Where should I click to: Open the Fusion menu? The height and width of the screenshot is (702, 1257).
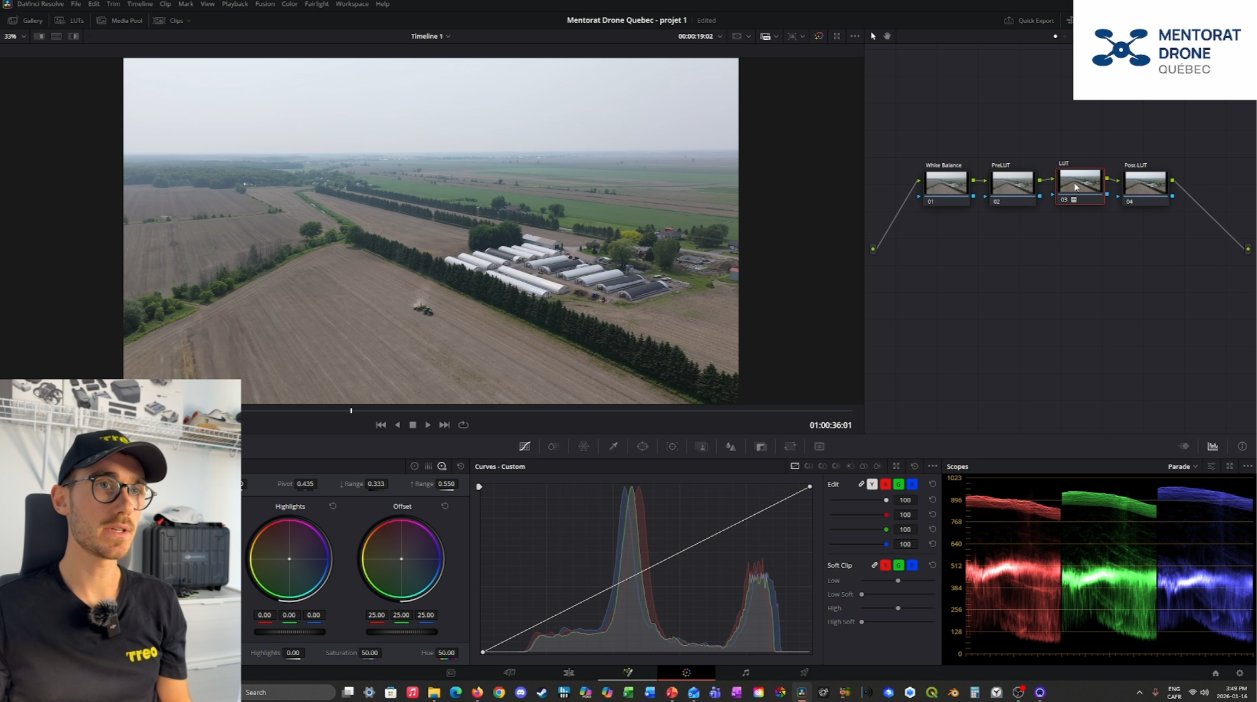(264, 4)
